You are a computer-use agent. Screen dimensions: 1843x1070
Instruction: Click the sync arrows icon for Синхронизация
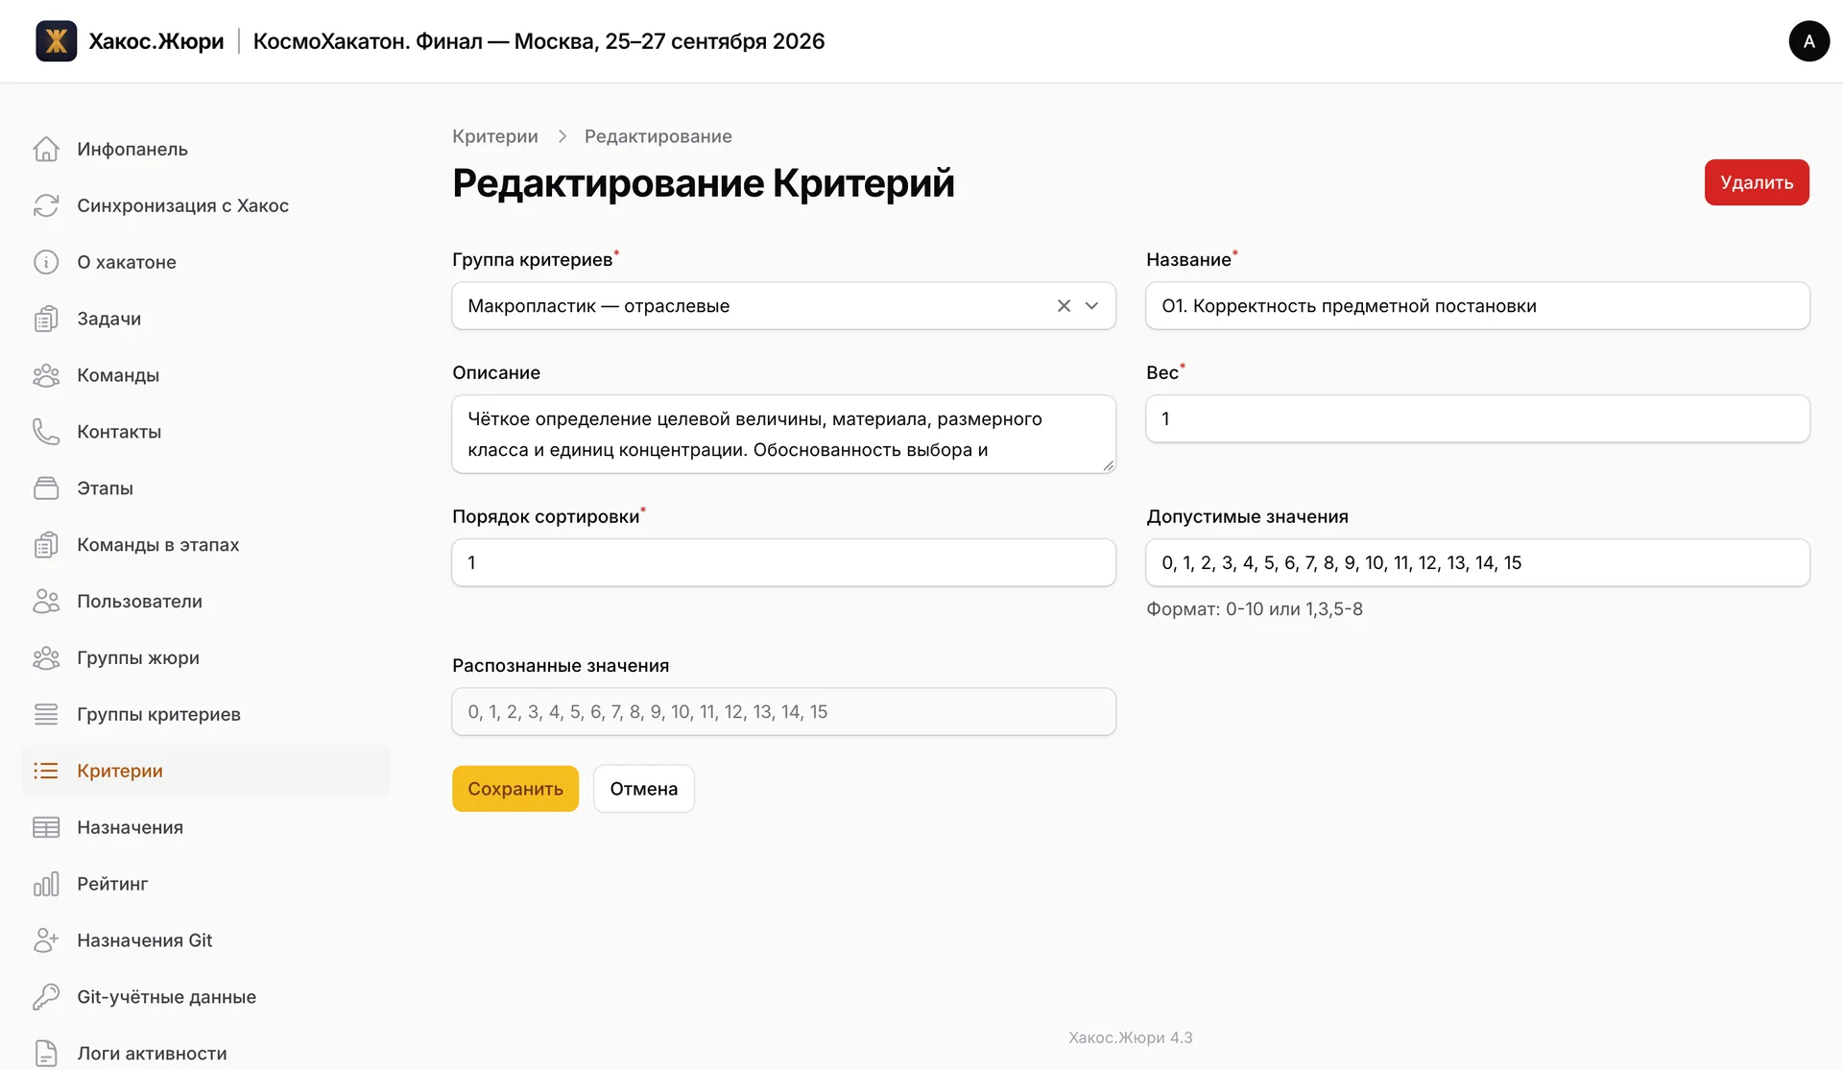pyautogui.click(x=46, y=205)
